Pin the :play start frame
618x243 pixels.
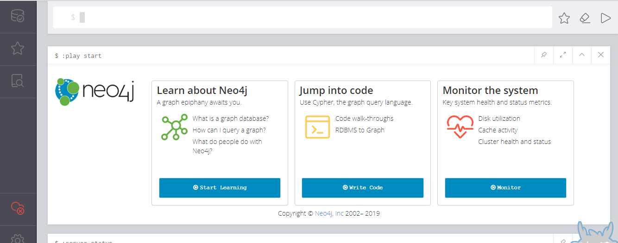coord(544,55)
